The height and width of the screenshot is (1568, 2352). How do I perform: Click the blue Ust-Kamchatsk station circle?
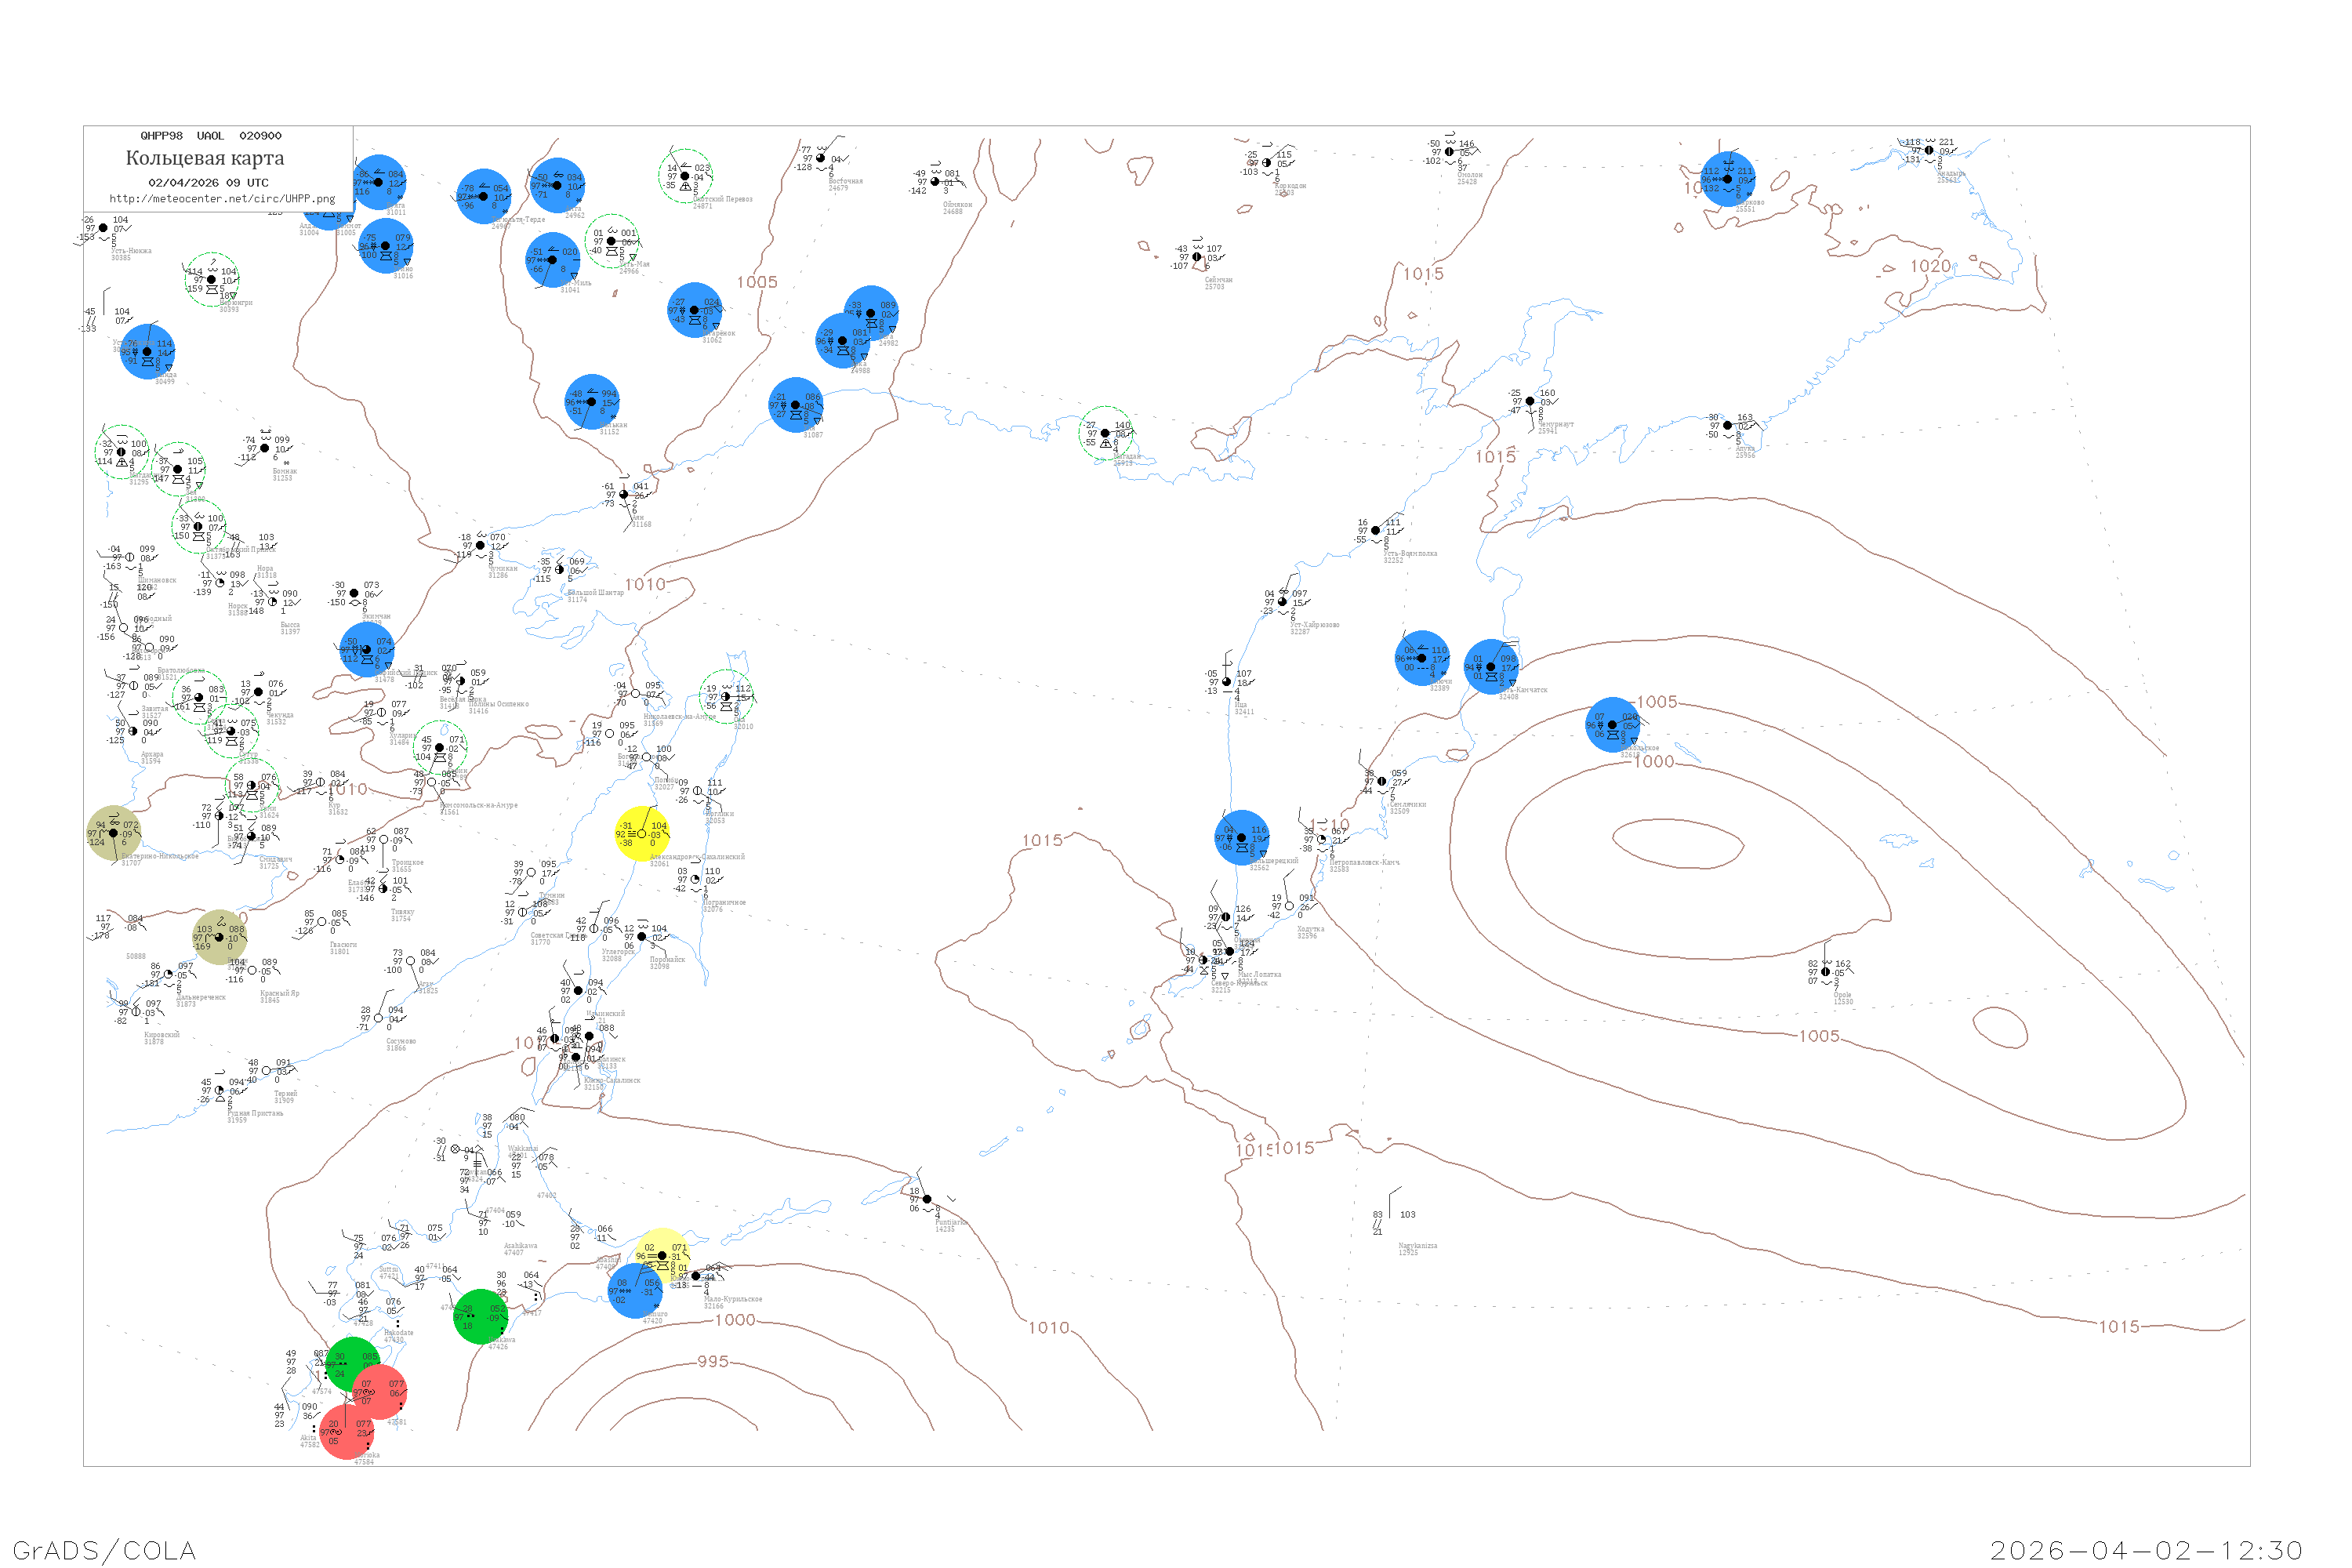pos(1491,667)
